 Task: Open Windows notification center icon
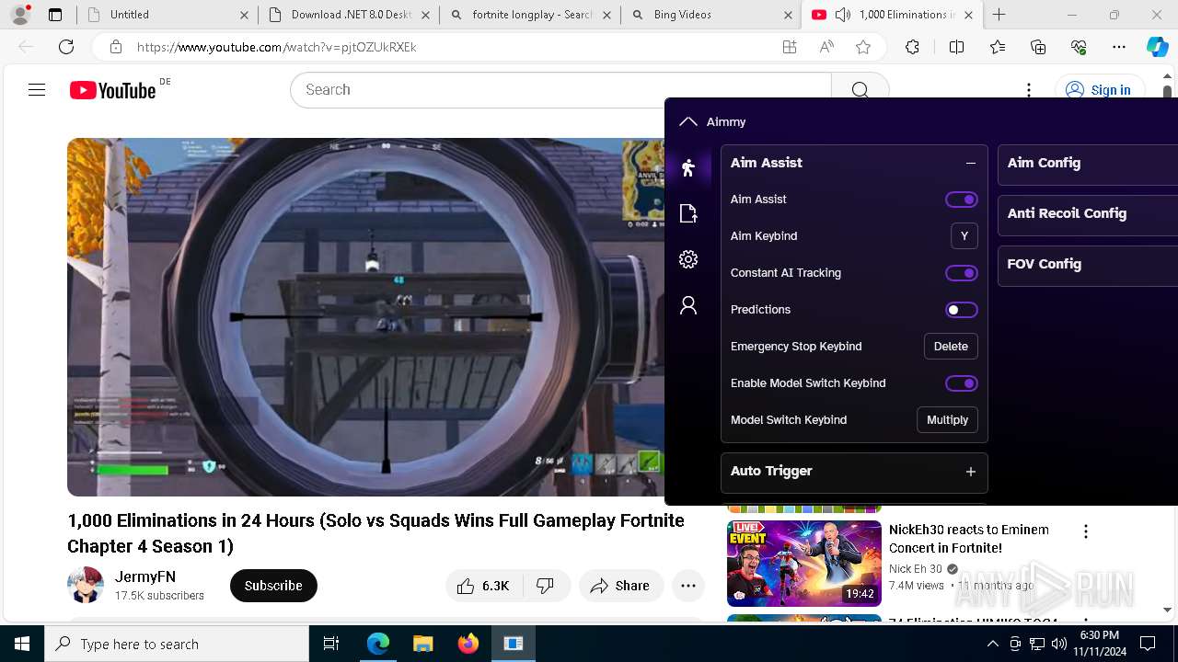1148,644
